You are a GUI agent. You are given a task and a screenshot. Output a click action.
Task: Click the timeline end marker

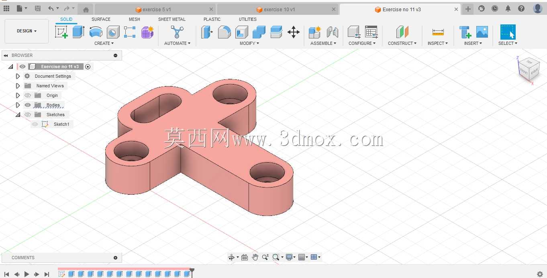[x=192, y=272]
